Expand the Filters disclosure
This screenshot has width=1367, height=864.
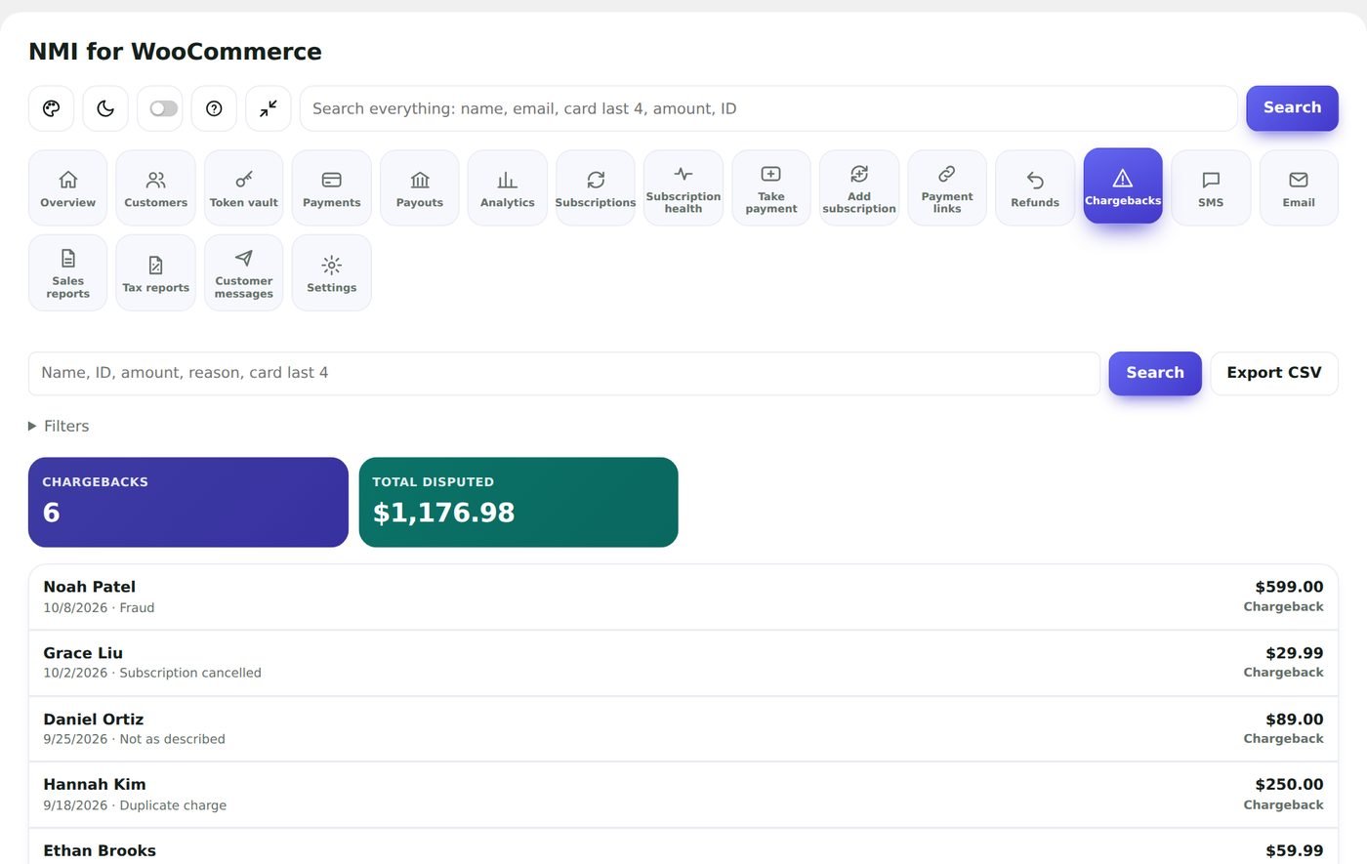(x=59, y=426)
